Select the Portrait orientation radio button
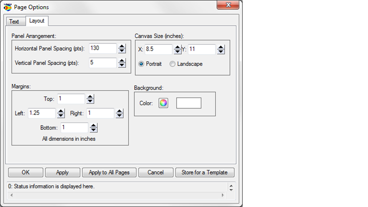The image size is (368, 207). pos(141,64)
